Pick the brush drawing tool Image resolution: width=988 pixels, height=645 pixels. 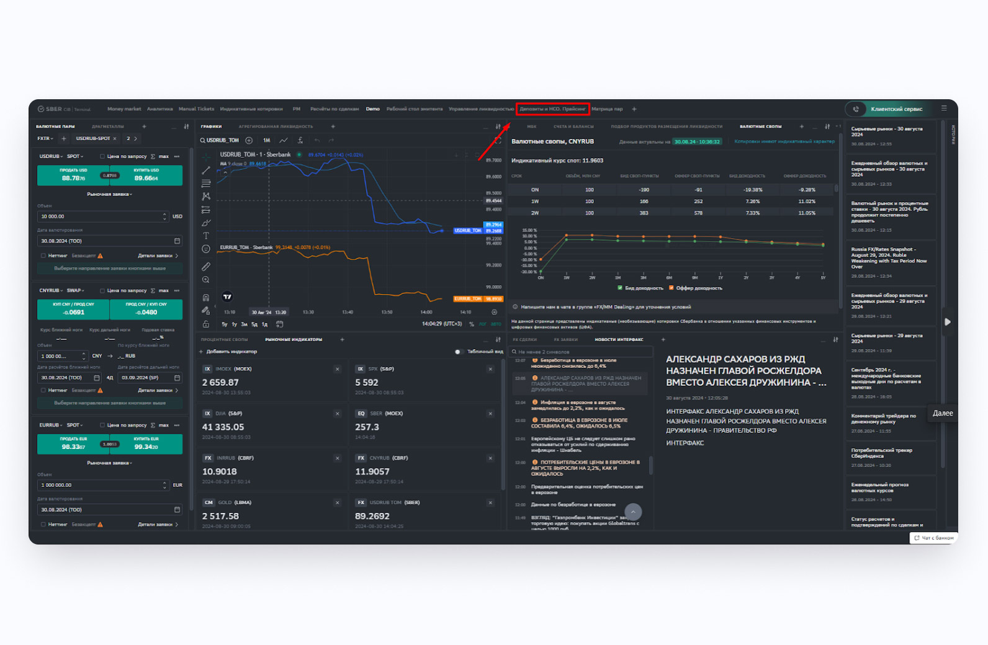206,223
